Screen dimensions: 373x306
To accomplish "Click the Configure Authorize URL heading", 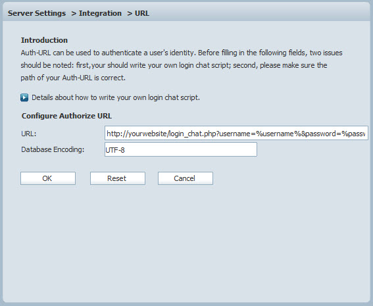I will [66, 116].
